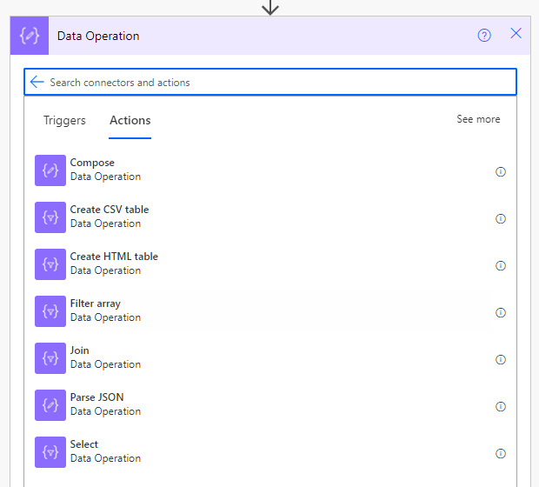539x487 pixels.
Task: Show info for Filter array action
Action: coord(501,313)
